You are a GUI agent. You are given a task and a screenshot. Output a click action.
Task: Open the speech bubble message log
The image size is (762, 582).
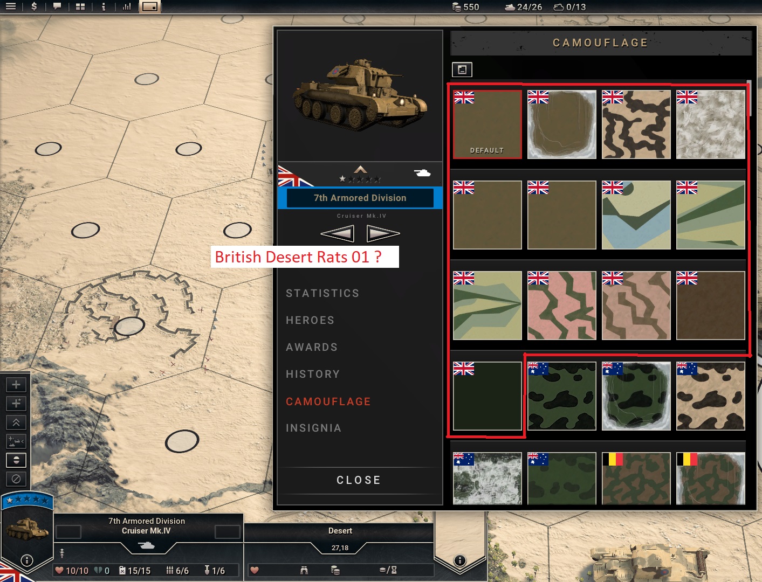click(x=57, y=6)
